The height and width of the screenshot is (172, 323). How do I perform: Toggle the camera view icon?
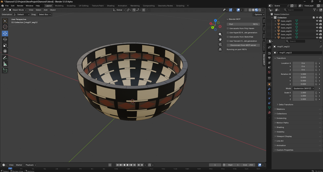click(x=220, y=44)
